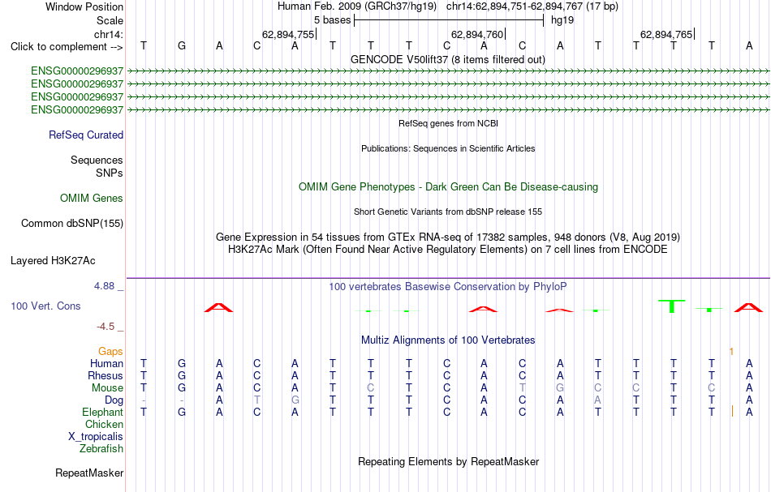
Task: Select the Rhesus species label
Action: pos(106,376)
